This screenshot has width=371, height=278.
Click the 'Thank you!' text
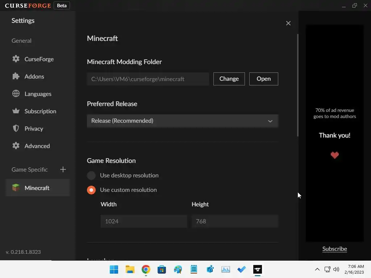pos(334,135)
